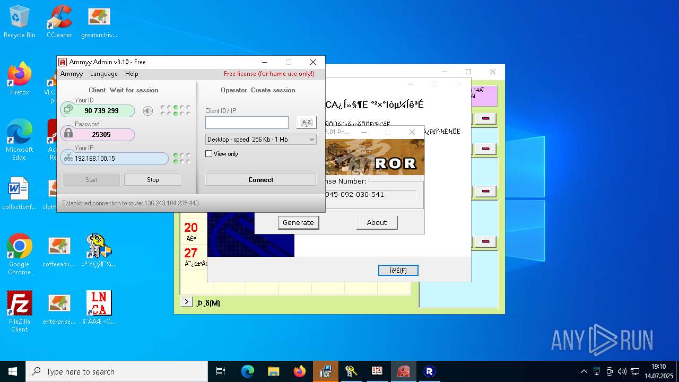This screenshot has width=679, height=382.
Task: Select calendar date 20
Action: pos(191,228)
